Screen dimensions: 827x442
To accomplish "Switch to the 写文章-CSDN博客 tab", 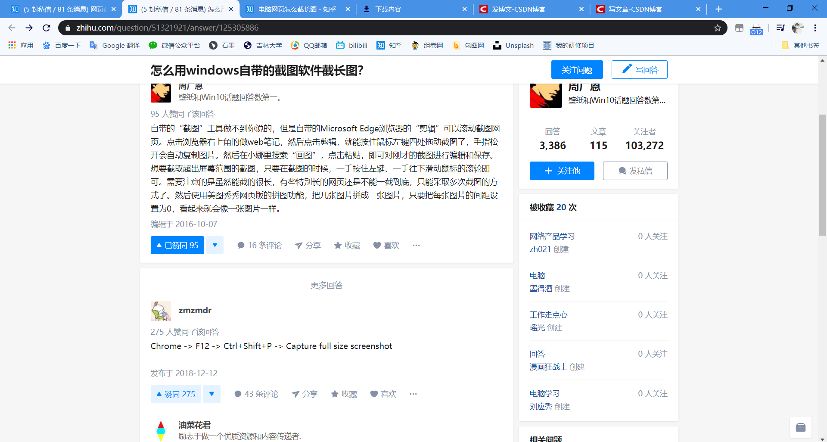I will tap(646, 9).
